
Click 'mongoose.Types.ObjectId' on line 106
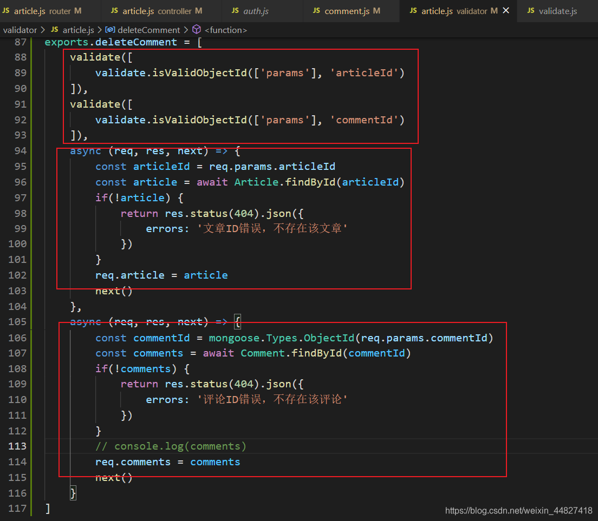point(282,338)
